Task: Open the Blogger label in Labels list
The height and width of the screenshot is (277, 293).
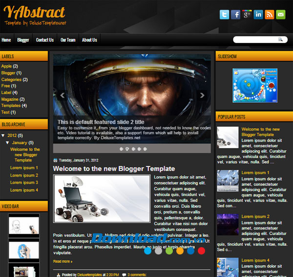Action: [x=8, y=73]
